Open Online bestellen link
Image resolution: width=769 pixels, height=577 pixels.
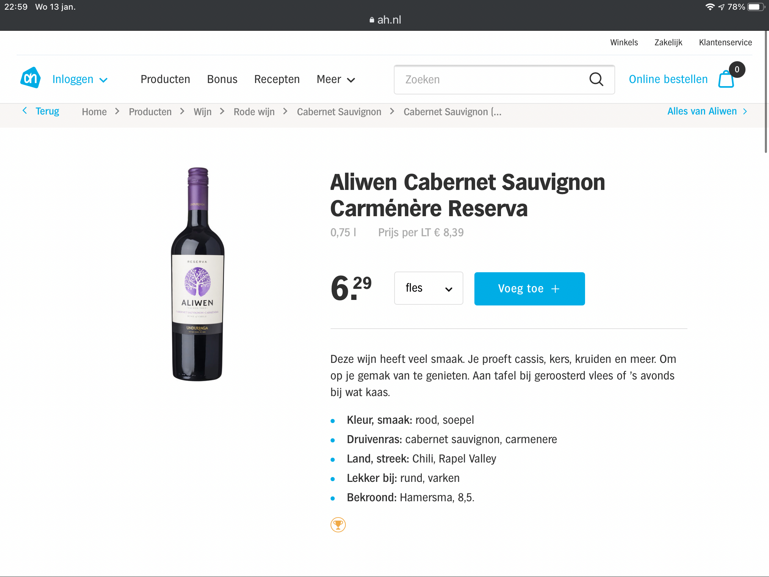click(668, 80)
